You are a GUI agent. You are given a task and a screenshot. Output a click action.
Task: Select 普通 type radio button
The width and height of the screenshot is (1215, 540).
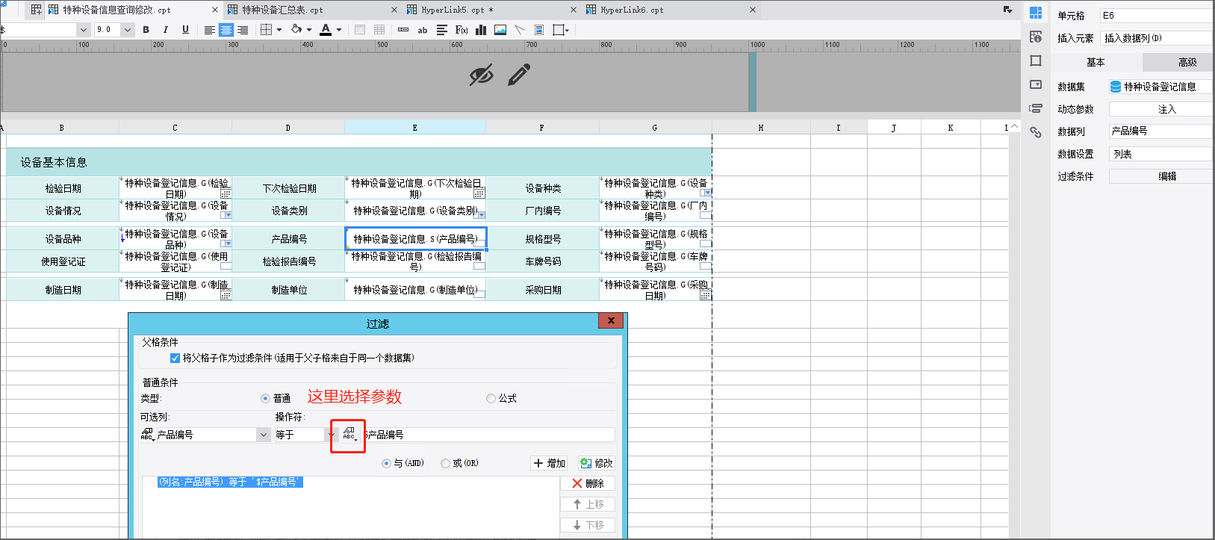pos(265,398)
